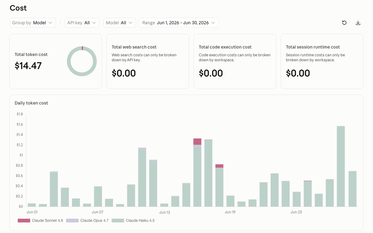Click the Claude Sonnet 4.6 legend label
Screen dimensions: 373x233
(x=47, y=221)
